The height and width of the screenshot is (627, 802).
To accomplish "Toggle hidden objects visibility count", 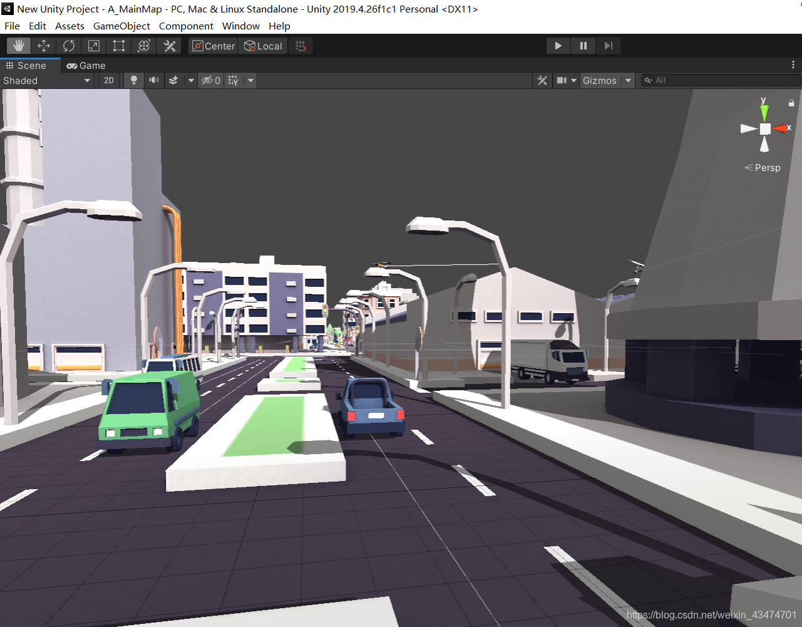I will 211,80.
